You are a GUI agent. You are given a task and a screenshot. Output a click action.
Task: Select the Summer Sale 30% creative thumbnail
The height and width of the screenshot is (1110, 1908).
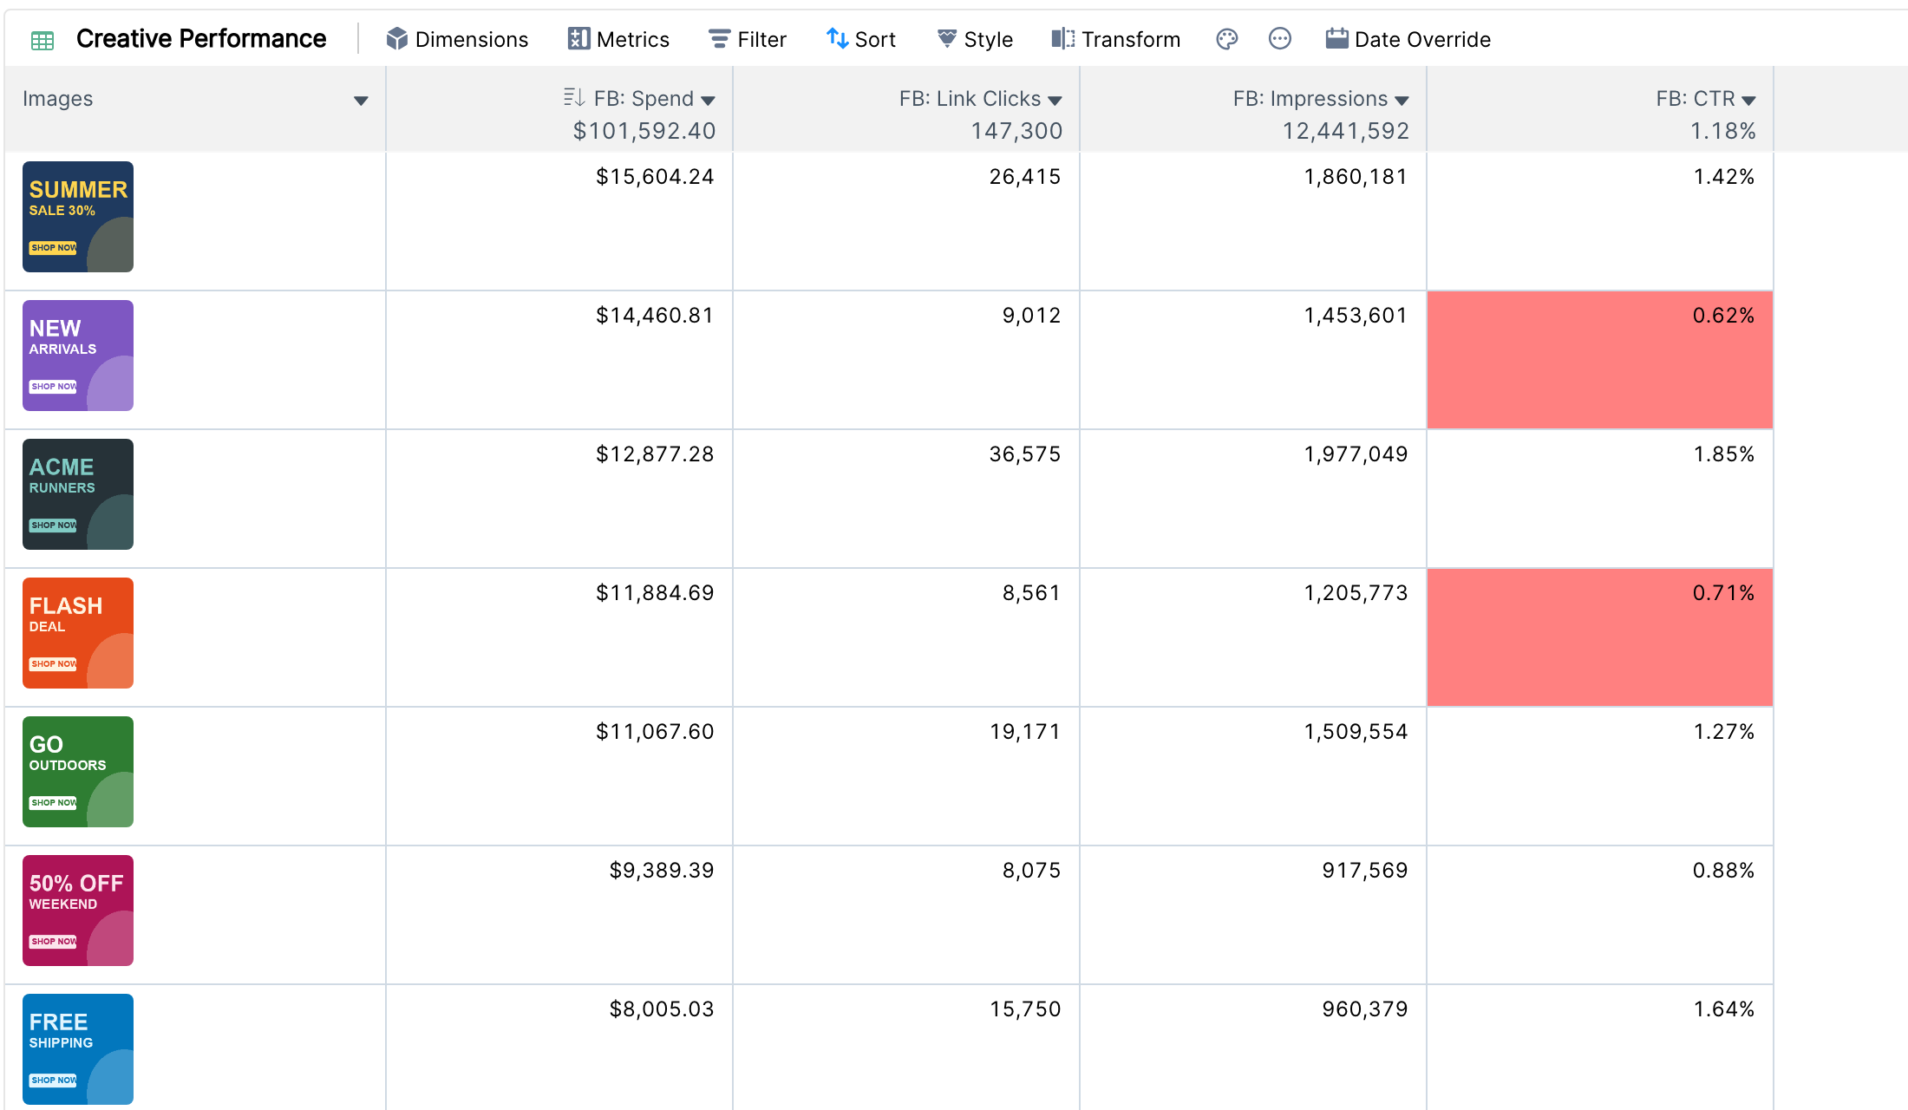[x=78, y=217]
